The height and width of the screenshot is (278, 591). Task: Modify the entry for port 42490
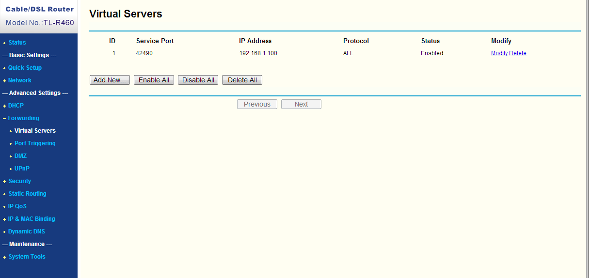coord(499,53)
